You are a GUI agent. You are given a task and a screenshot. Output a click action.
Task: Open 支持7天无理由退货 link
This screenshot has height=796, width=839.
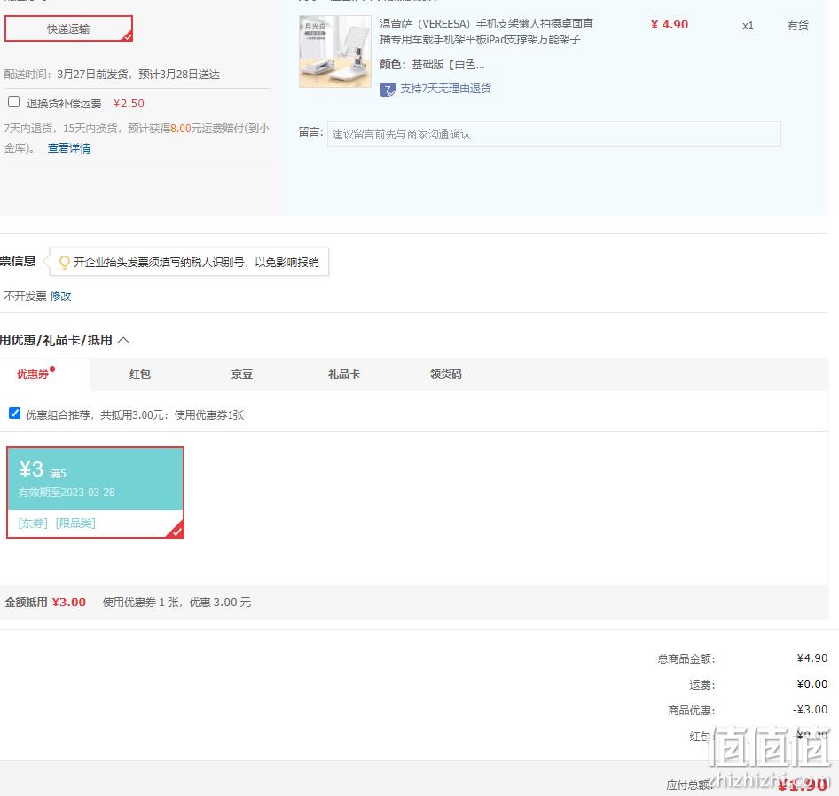coord(446,89)
